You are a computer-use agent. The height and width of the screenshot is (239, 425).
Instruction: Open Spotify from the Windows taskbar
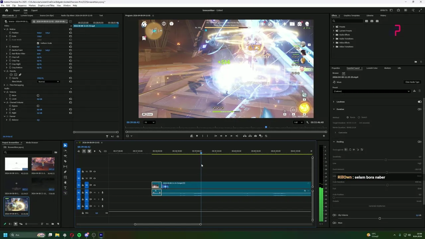coord(79,235)
